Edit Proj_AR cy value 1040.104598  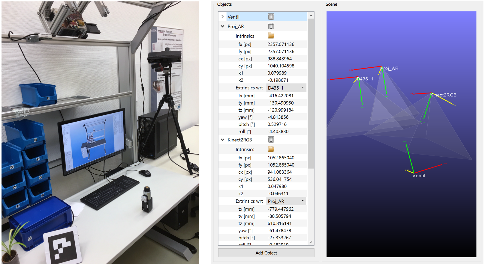click(281, 66)
